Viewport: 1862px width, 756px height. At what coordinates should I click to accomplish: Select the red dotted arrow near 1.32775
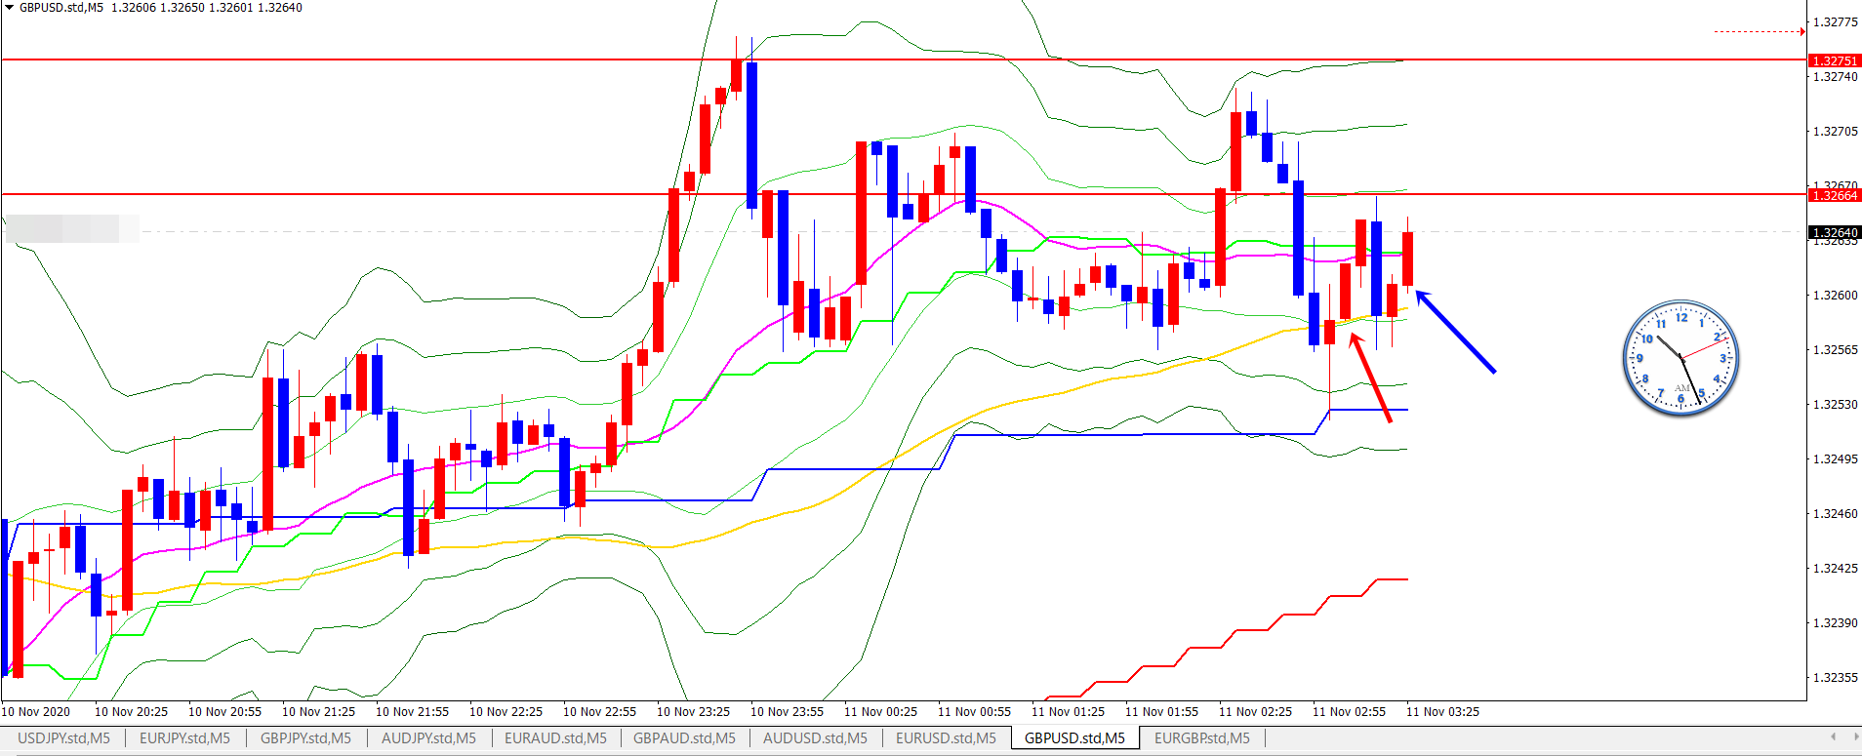(1760, 31)
